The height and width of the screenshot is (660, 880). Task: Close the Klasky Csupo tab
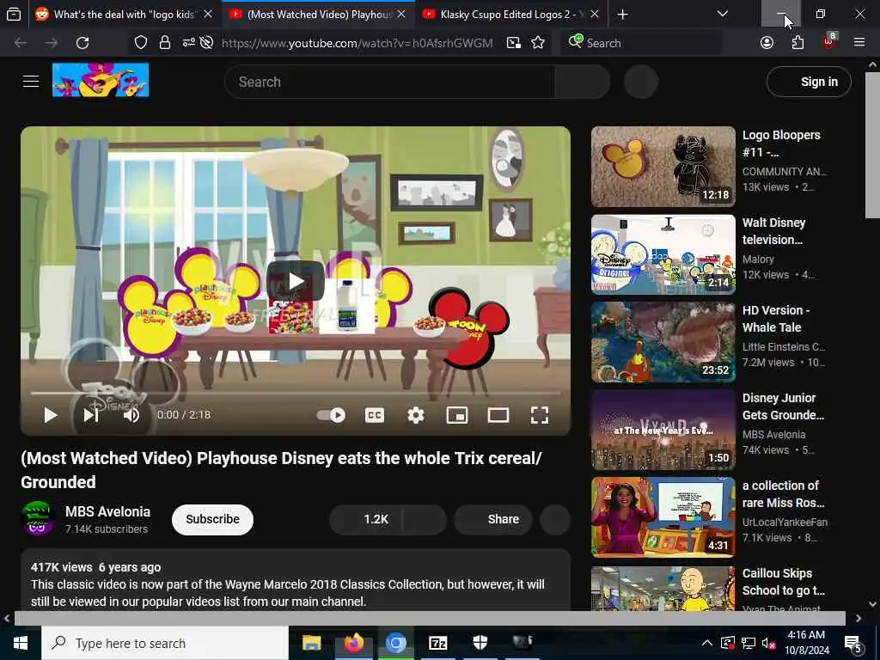[595, 15]
